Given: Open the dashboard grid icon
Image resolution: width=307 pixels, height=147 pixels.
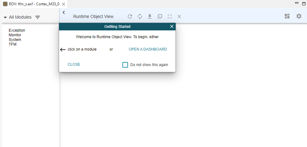Looking at the screenshot, I should point(287,16).
